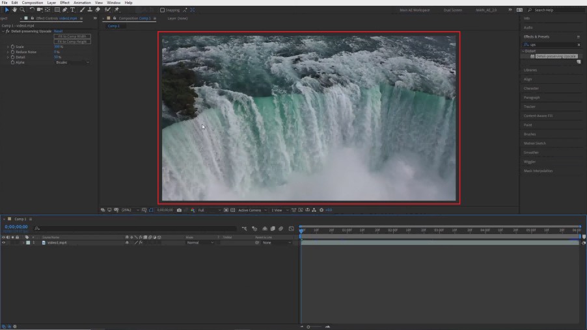This screenshot has width=587, height=330.
Task: Select the Dual Screen workspace
Action: (452, 10)
